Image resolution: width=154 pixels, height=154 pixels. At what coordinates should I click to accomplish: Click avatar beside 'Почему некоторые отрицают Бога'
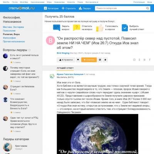(x=5, y=69)
